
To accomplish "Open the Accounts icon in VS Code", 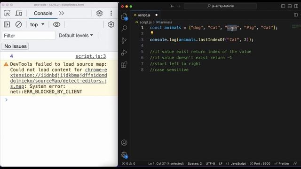I will click(x=124, y=143).
